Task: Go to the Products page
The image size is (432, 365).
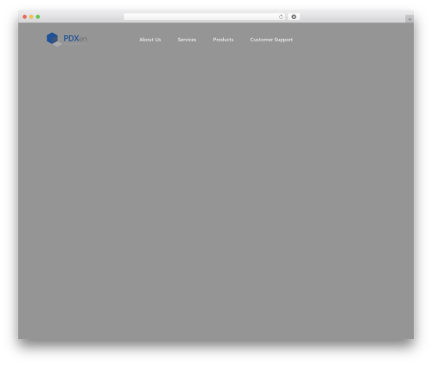Action: (x=223, y=40)
